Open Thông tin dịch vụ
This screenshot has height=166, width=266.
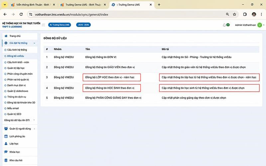click(x=17, y=97)
